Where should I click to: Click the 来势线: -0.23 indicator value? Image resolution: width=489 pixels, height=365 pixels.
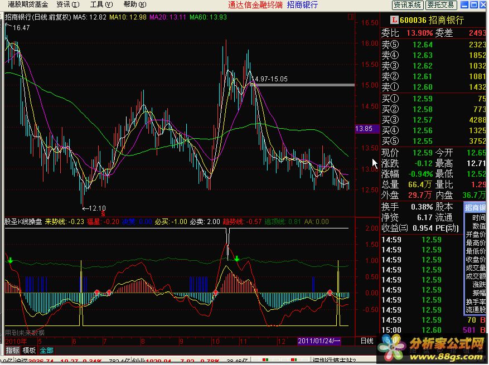tap(64, 222)
